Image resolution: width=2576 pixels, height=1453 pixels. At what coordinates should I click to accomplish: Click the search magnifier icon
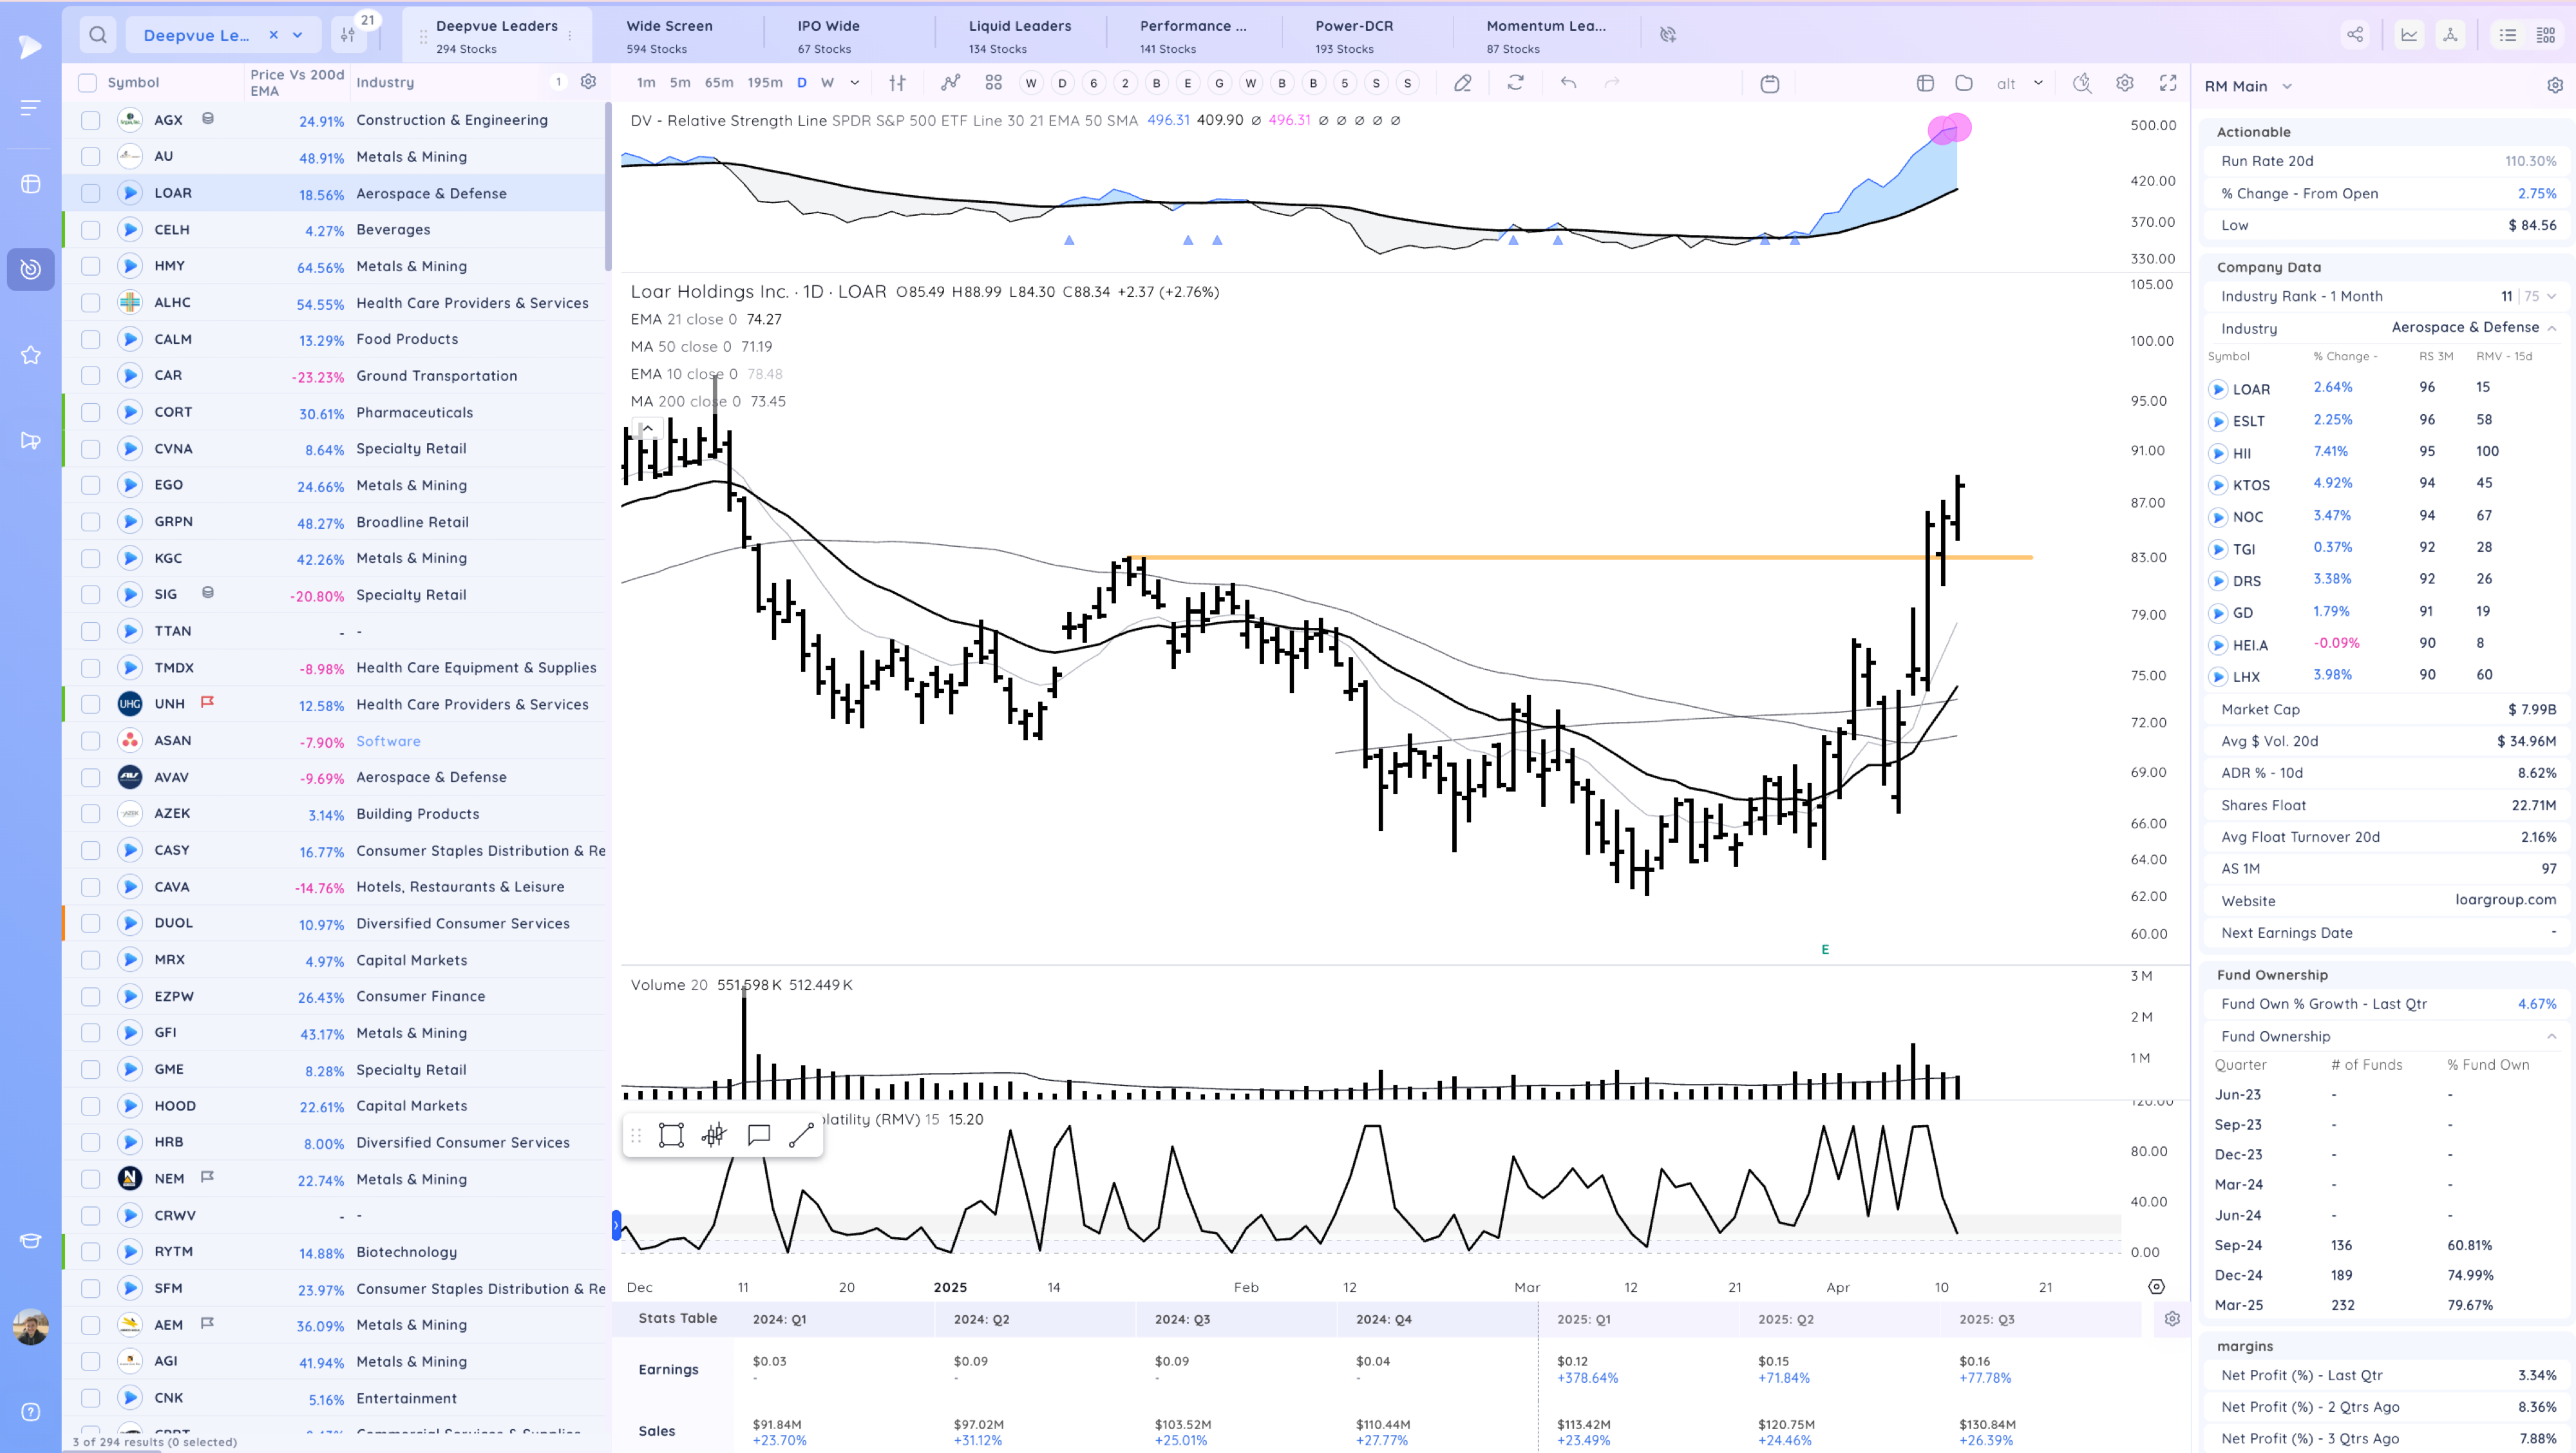[x=97, y=35]
